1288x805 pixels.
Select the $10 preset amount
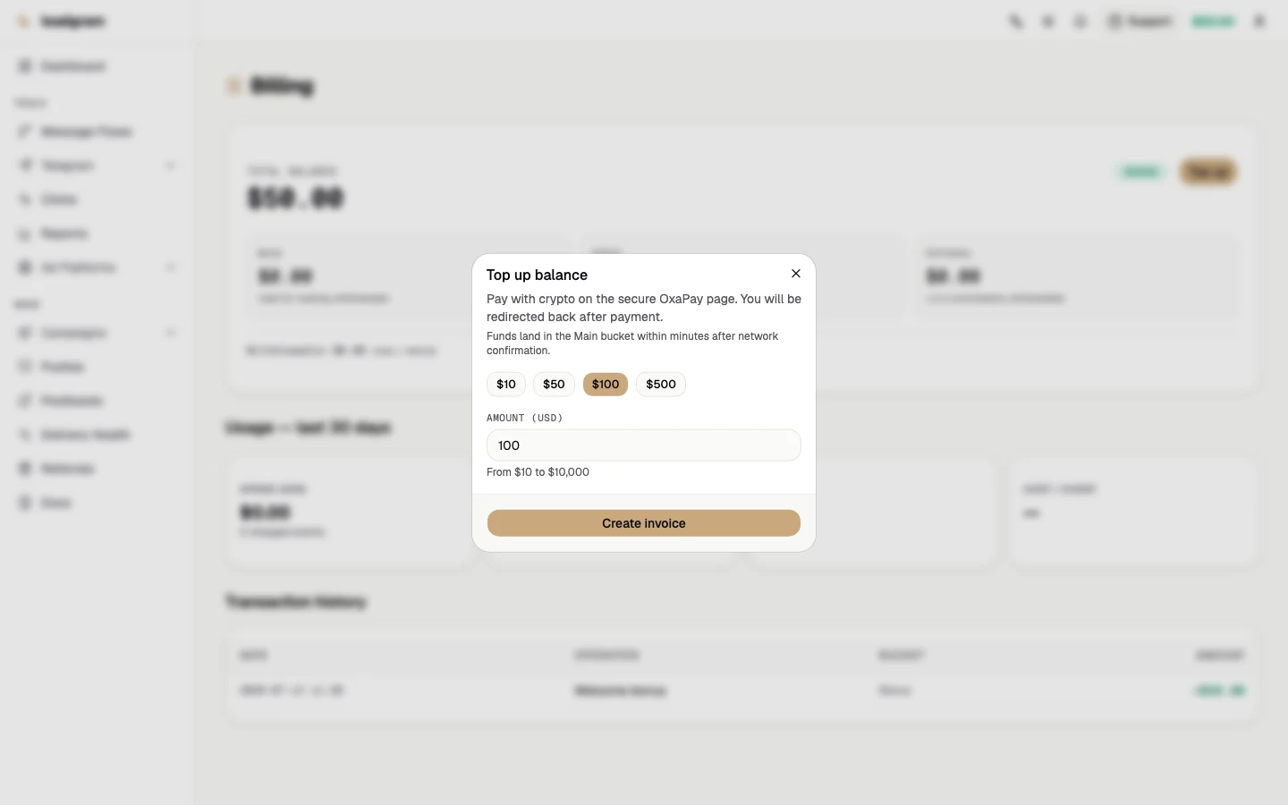(x=506, y=385)
